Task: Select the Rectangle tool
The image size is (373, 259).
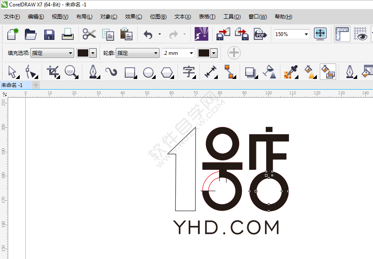Action: coord(130,72)
